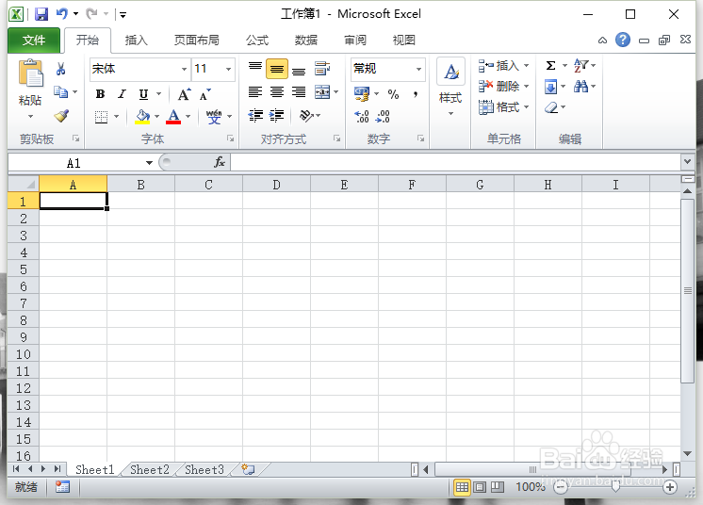Image resolution: width=703 pixels, height=505 pixels.
Task: Toggle Top Align for cells
Action: click(x=255, y=69)
